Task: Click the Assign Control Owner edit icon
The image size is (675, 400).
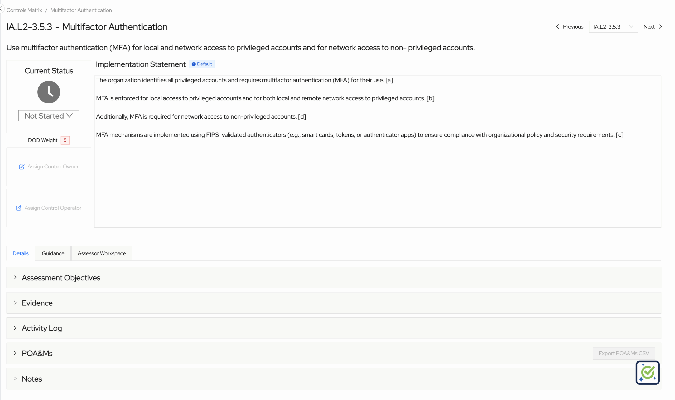Action: coord(22,167)
